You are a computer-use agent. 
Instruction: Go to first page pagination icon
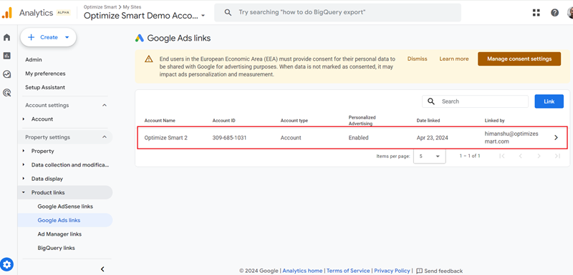[x=502, y=156]
